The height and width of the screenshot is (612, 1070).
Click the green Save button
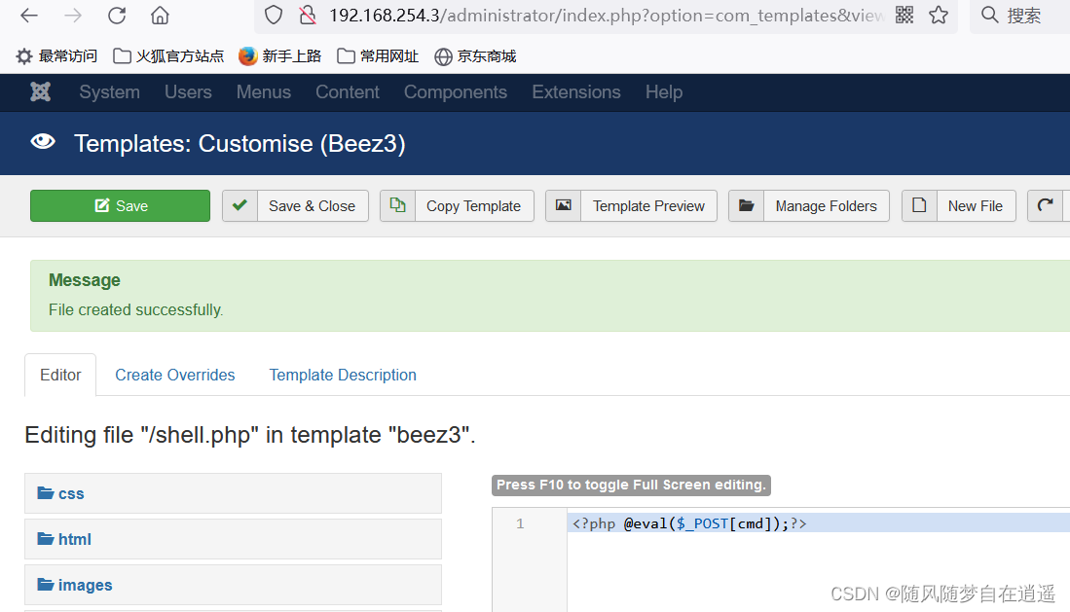(120, 205)
